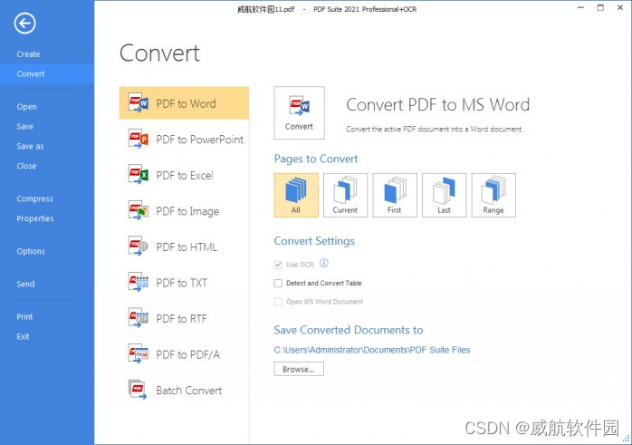Select Convert in the blue sidebar
Viewport: 632px width, 445px height.
(47, 73)
